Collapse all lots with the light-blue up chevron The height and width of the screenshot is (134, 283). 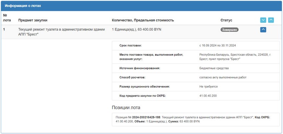point(271,20)
